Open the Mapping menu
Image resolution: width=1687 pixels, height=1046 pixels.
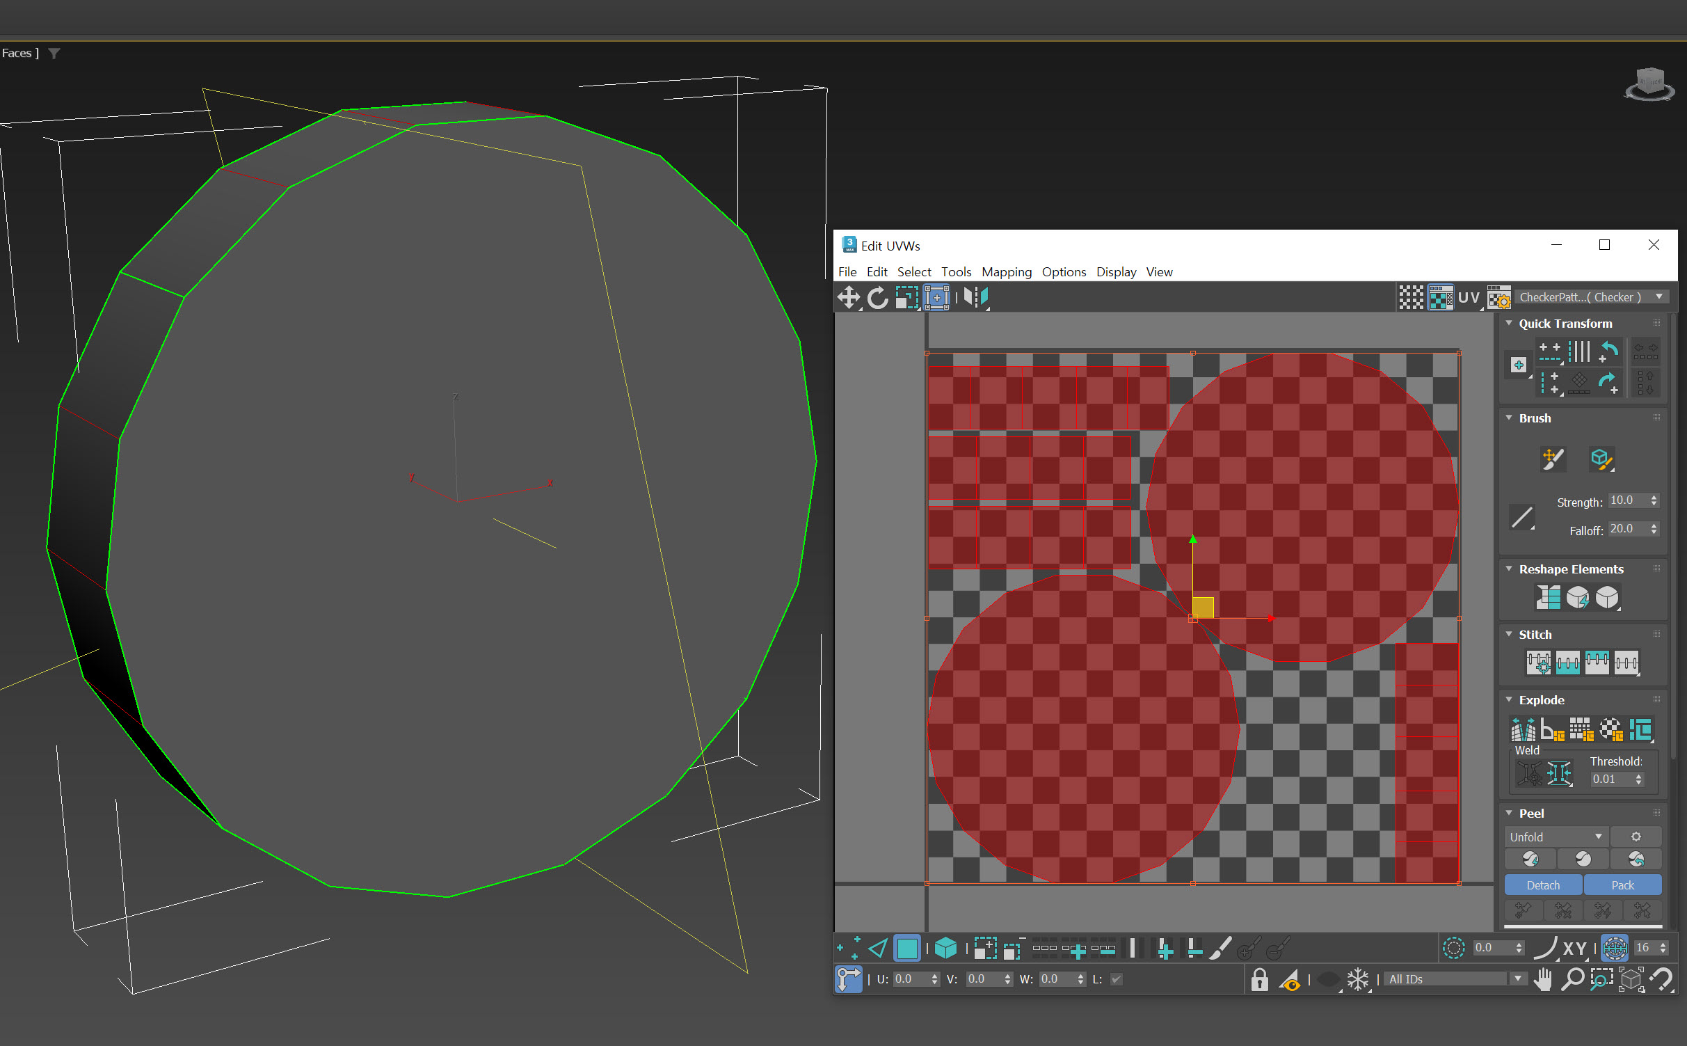tap(1006, 272)
